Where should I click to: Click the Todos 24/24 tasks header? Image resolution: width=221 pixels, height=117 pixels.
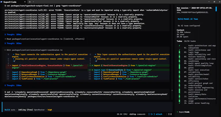pyautogui.click(x=186, y=41)
